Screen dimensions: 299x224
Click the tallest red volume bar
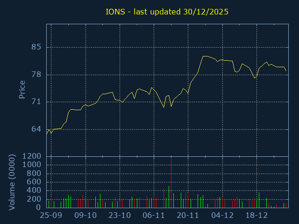tap(171, 183)
